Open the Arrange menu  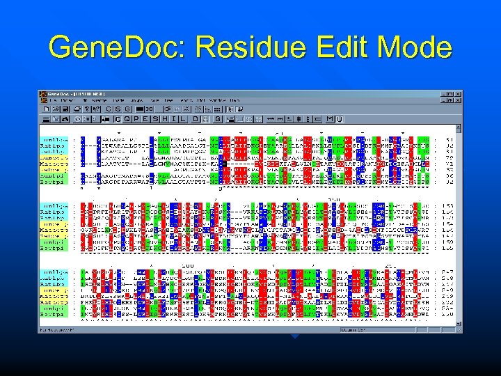[x=99, y=100]
